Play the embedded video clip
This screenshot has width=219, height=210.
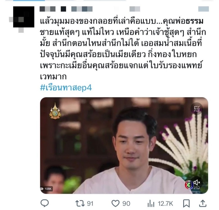tap(124, 145)
